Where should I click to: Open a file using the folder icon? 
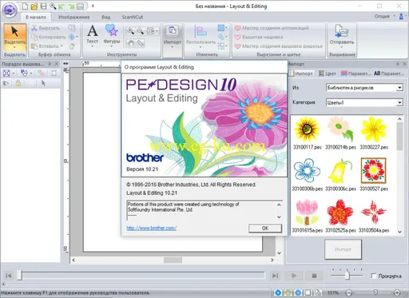(34, 6)
